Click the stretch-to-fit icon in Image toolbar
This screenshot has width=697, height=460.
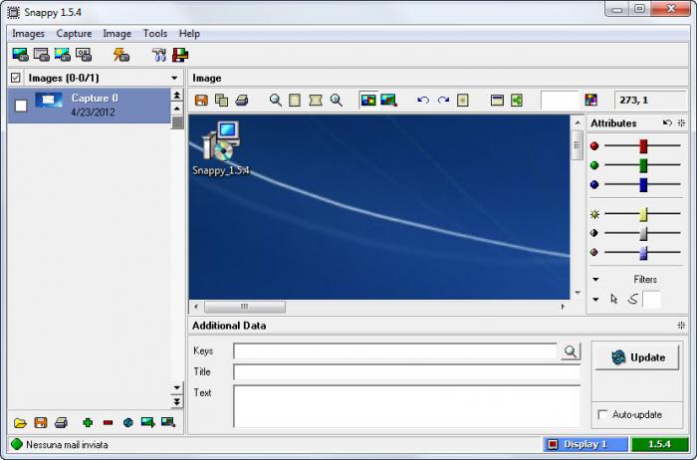click(x=316, y=100)
